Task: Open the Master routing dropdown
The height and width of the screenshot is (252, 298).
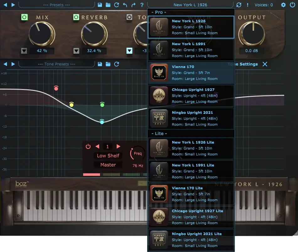Action: (108, 165)
